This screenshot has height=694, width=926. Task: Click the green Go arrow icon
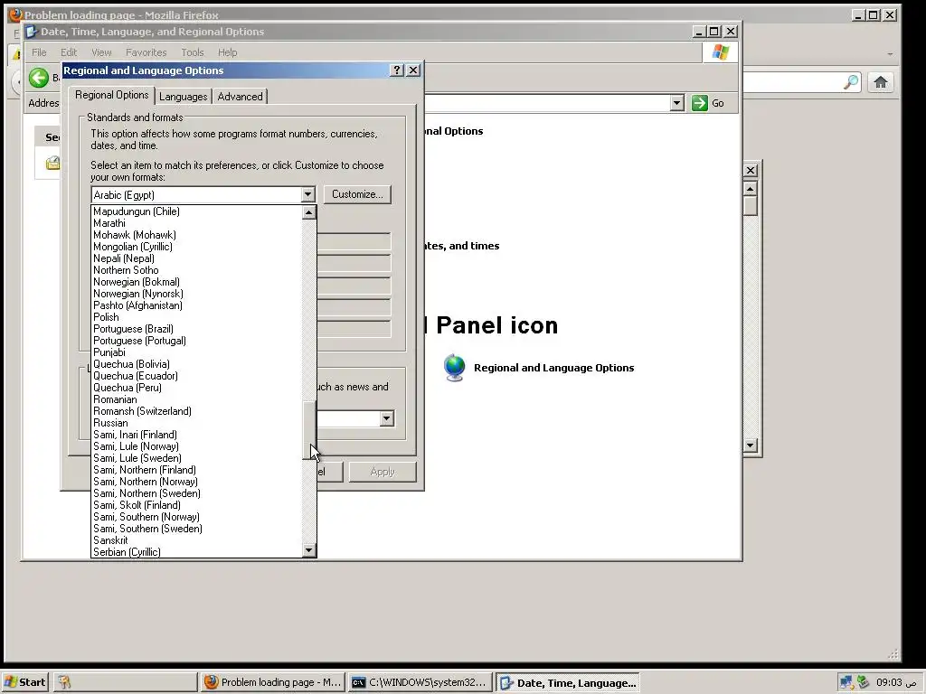pos(699,103)
